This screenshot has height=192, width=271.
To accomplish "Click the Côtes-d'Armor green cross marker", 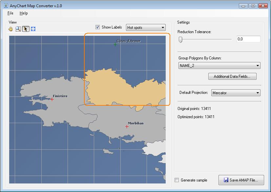I will (115, 44).
